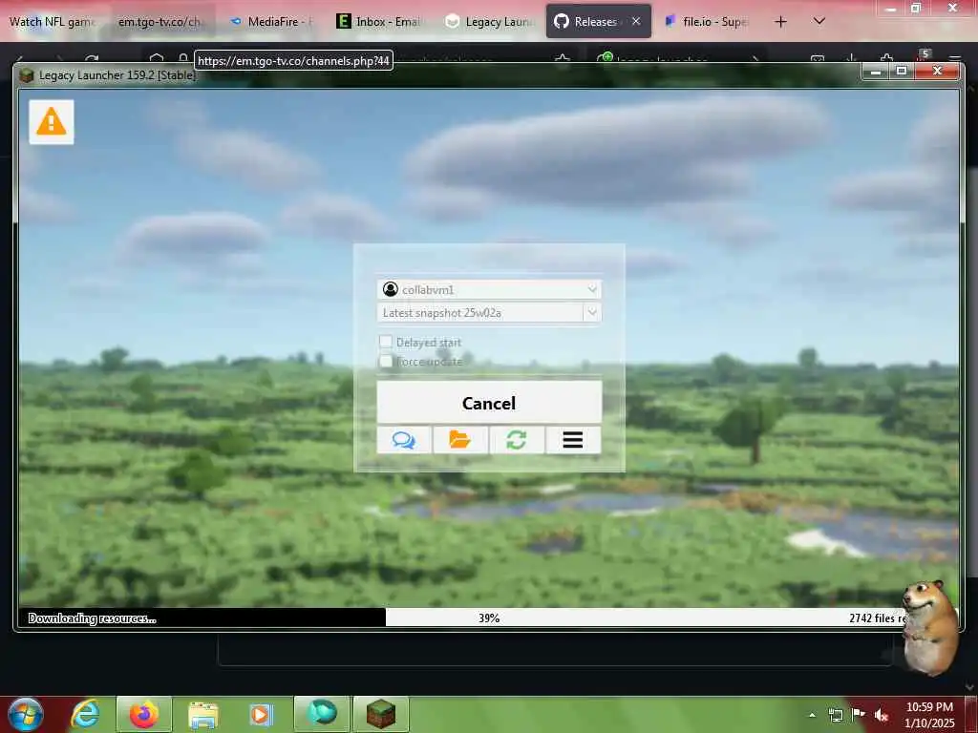Select the Minecraft grass block taskbar icon
This screenshot has height=733, width=978.
381,714
